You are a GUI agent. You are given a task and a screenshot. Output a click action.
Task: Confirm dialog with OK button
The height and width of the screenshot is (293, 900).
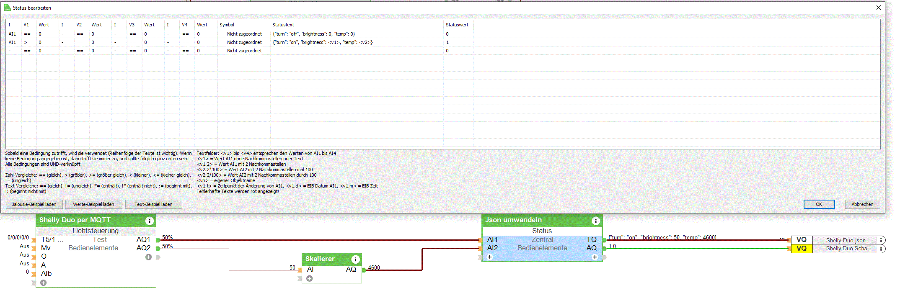click(x=819, y=204)
